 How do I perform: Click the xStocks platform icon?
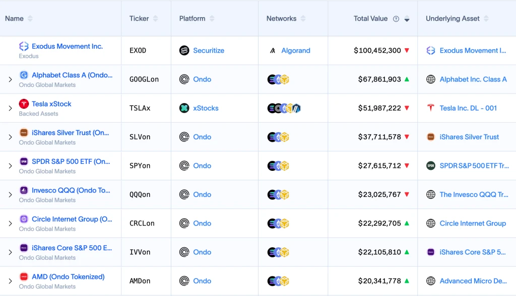coord(184,108)
